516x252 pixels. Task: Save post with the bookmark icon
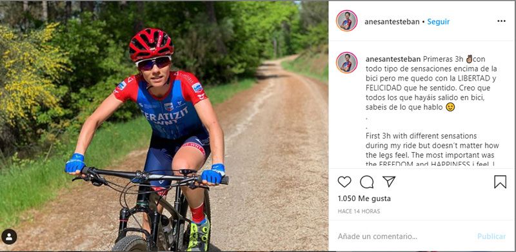[501, 182]
